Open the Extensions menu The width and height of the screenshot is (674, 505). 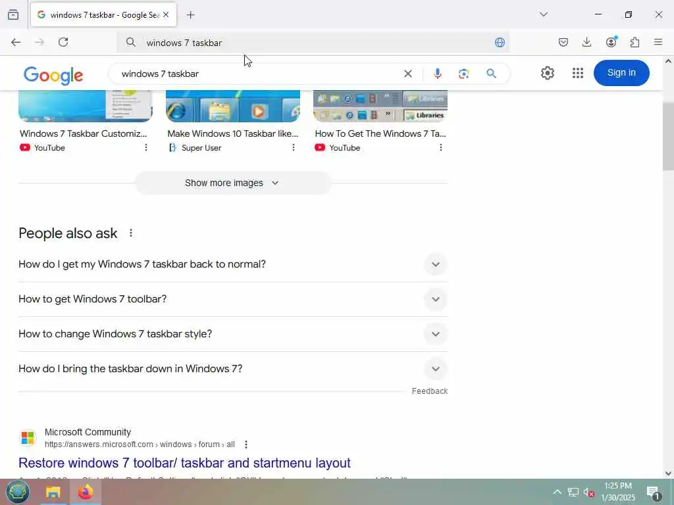click(x=635, y=42)
